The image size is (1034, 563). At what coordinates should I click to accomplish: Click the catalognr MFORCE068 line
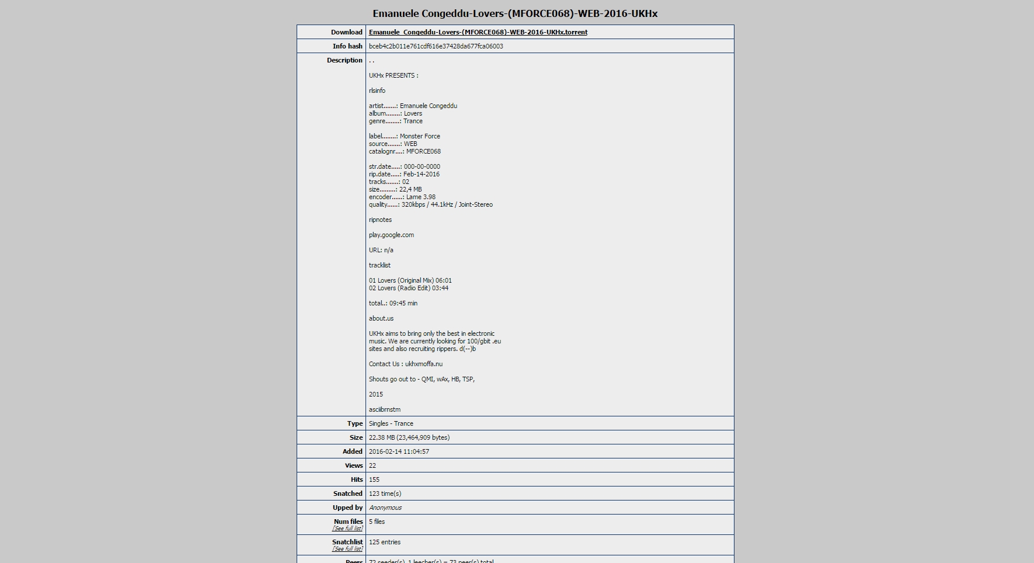(x=405, y=151)
